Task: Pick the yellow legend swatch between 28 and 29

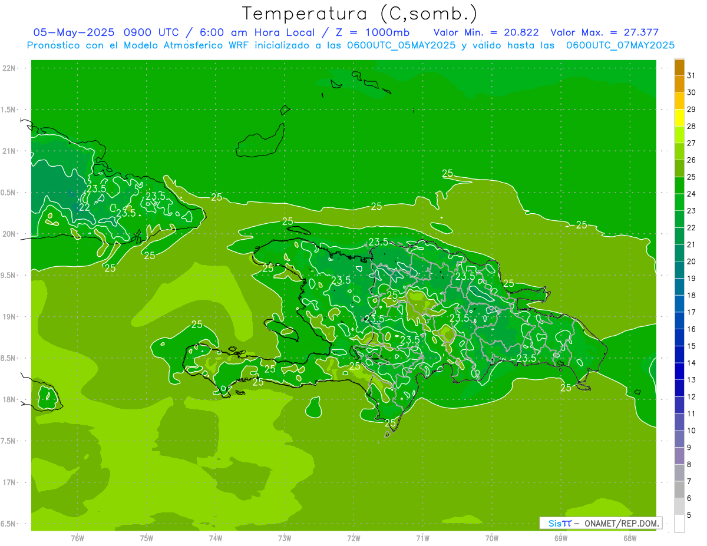Action: (x=679, y=118)
